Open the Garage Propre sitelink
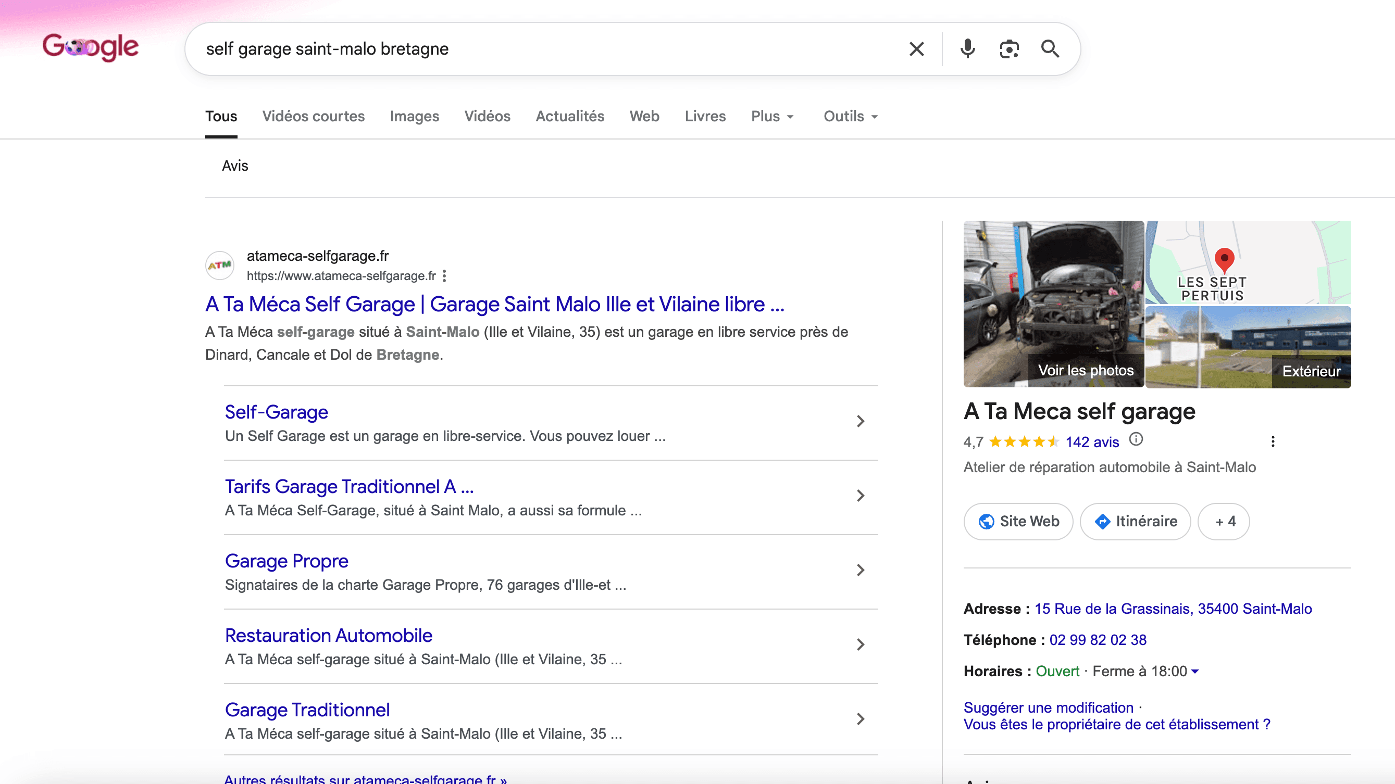This screenshot has width=1395, height=784. (287, 561)
